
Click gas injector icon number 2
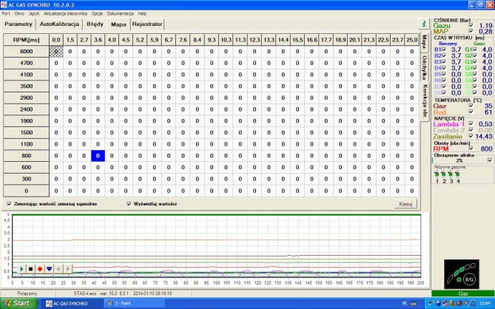point(444,174)
